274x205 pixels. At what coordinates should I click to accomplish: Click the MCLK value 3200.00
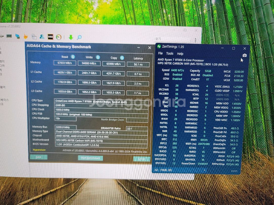coord(239,72)
